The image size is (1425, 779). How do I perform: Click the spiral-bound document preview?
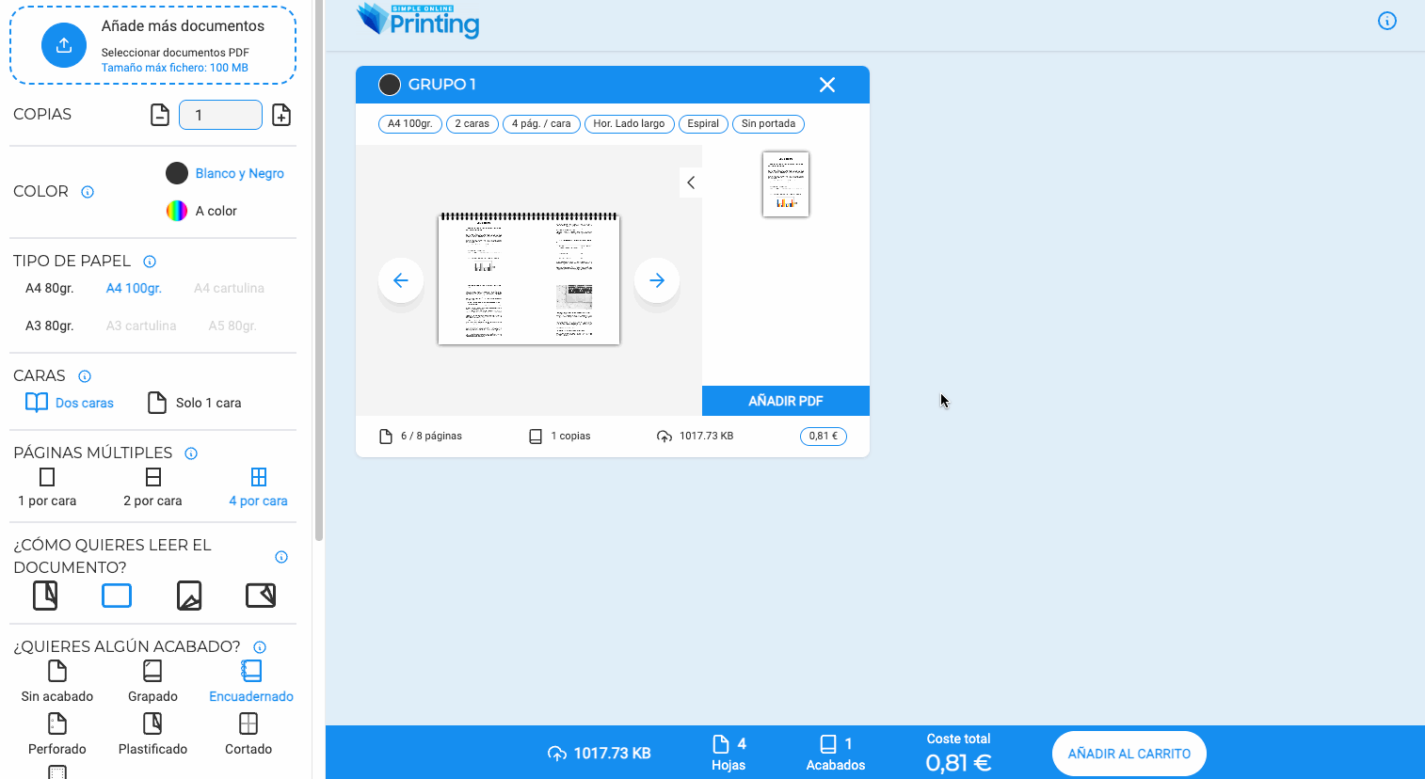tap(529, 278)
